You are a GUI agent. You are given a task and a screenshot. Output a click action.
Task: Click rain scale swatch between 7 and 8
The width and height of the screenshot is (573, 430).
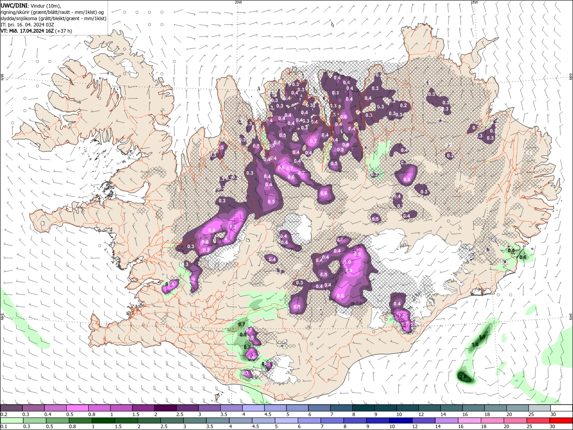[x=332, y=421]
